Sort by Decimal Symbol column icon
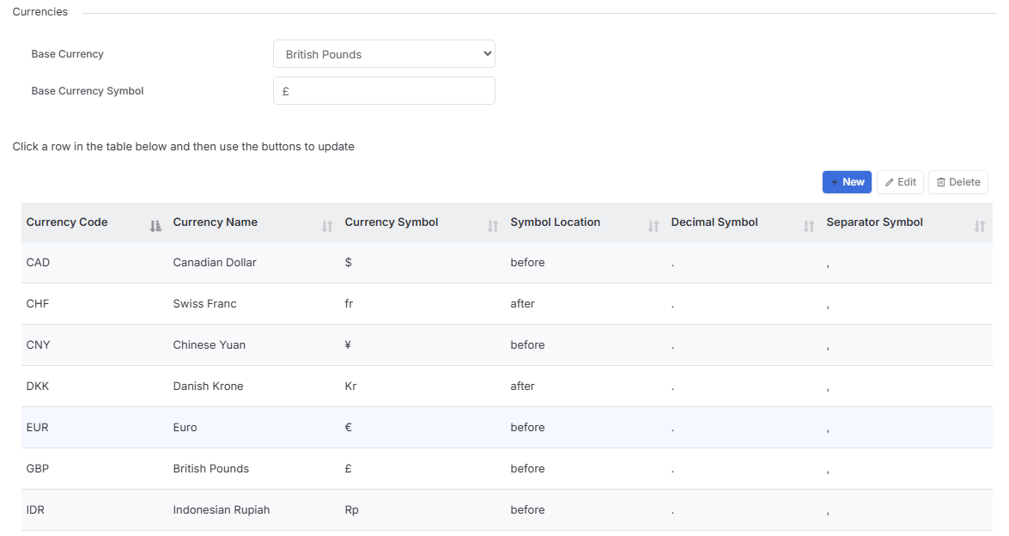The image size is (1009, 536). [809, 226]
